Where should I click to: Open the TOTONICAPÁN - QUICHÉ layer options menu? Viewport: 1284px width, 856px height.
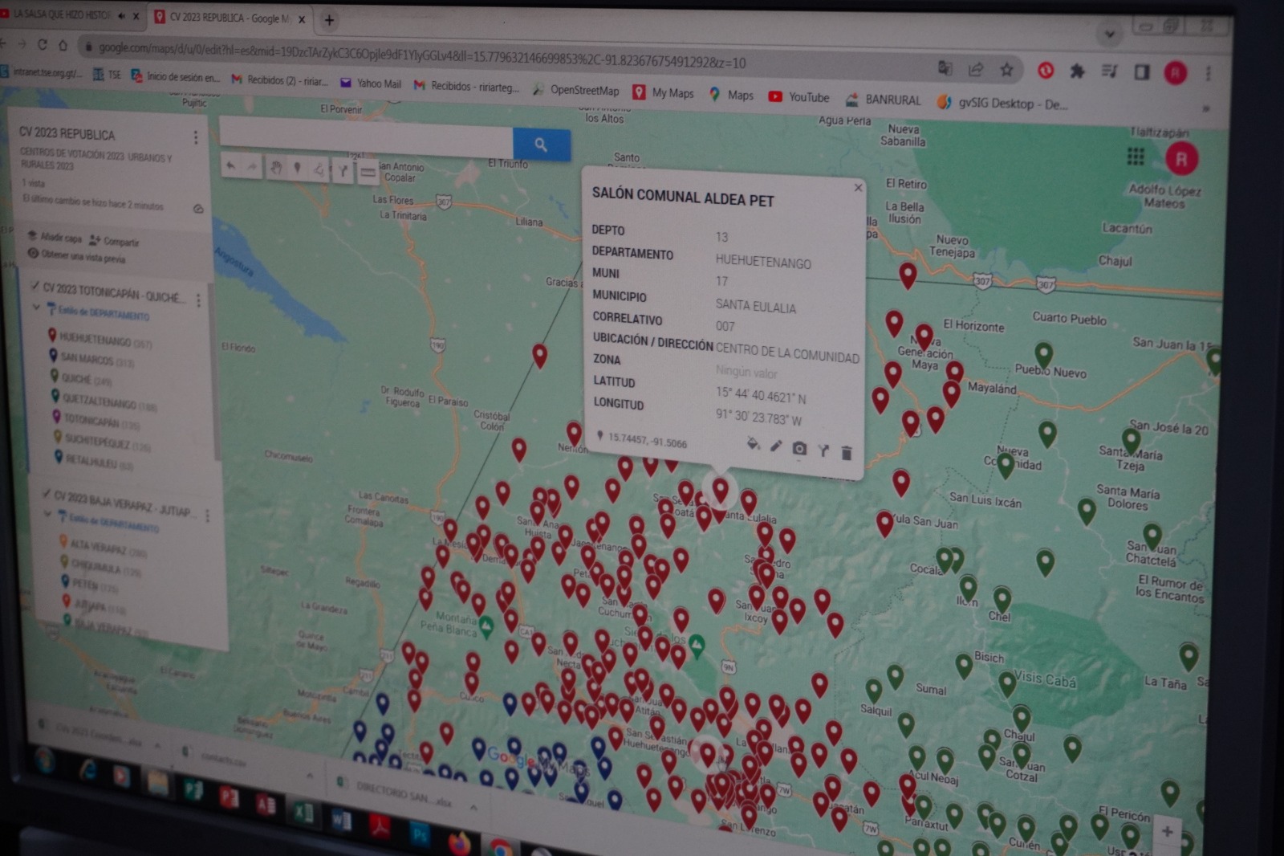pyautogui.click(x=198, y=300)
